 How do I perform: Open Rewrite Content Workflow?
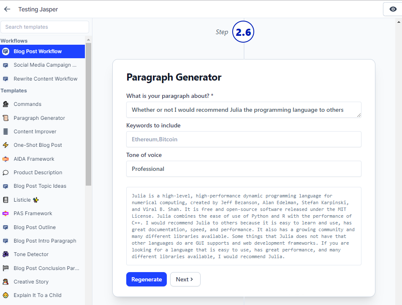point(46,79)
